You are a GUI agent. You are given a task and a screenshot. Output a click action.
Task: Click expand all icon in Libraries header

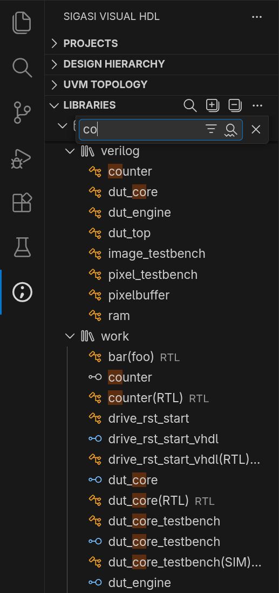(213, 105)
